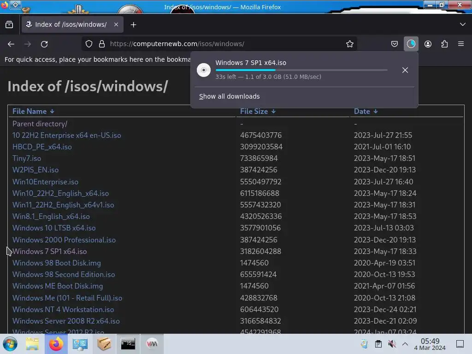The height and width of the screenshot is (354, 472).
Task: Open the clock showing 05:49
Action: (x=430, y=344)
